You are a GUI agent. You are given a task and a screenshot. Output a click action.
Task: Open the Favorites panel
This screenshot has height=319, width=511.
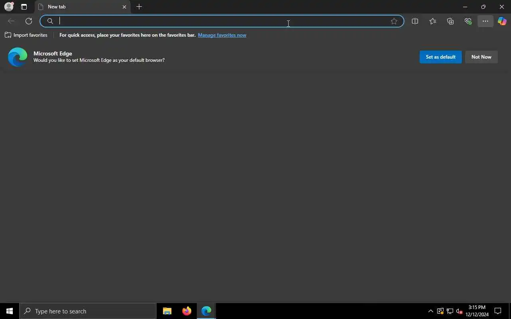tap(433, 21)
